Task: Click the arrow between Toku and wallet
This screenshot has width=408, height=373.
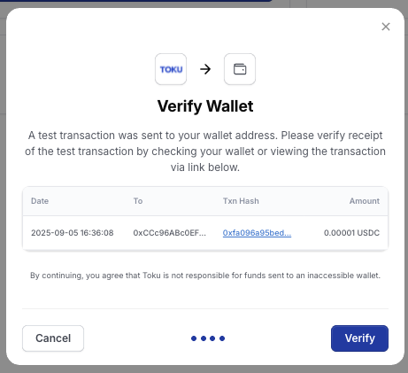Action: [x=205, y=69]
